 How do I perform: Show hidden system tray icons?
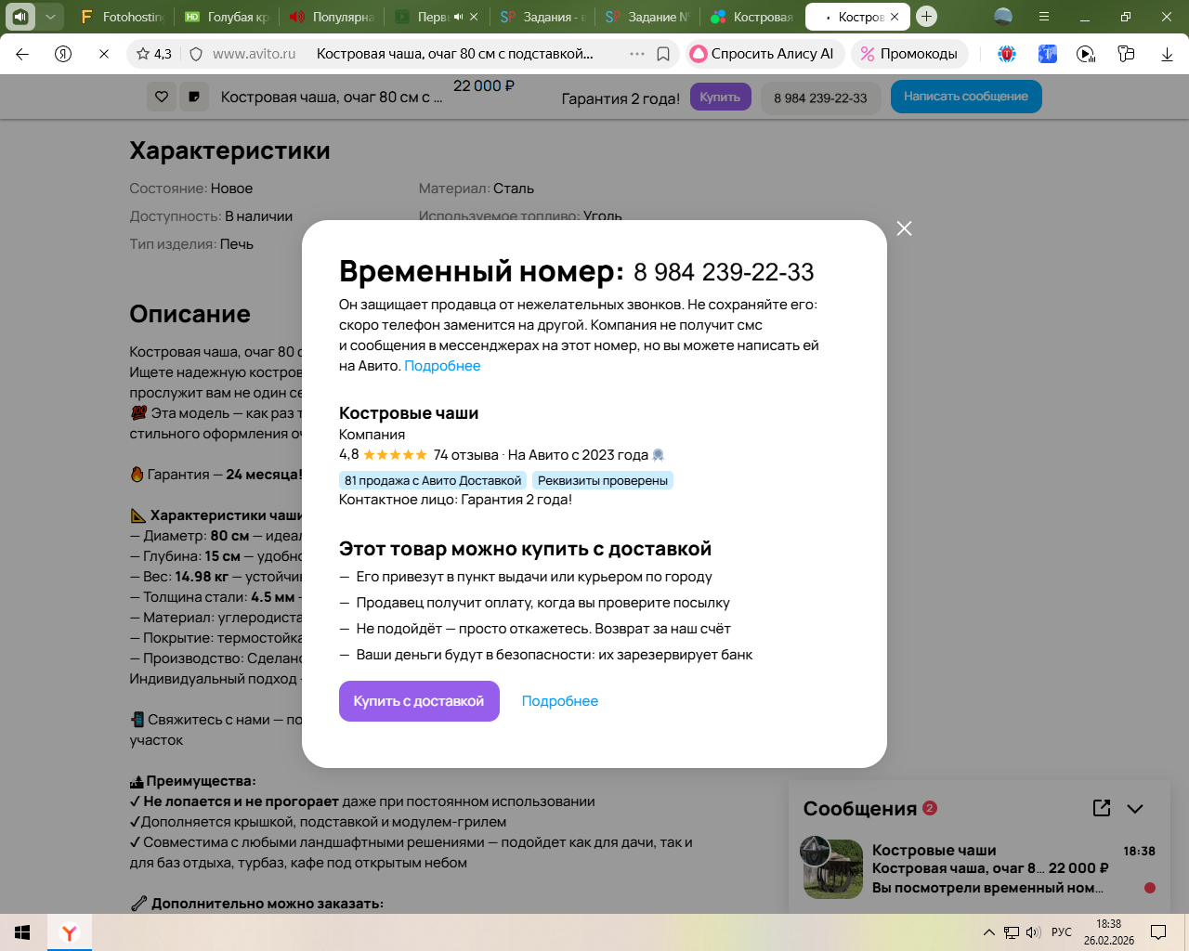click(988, 932)
